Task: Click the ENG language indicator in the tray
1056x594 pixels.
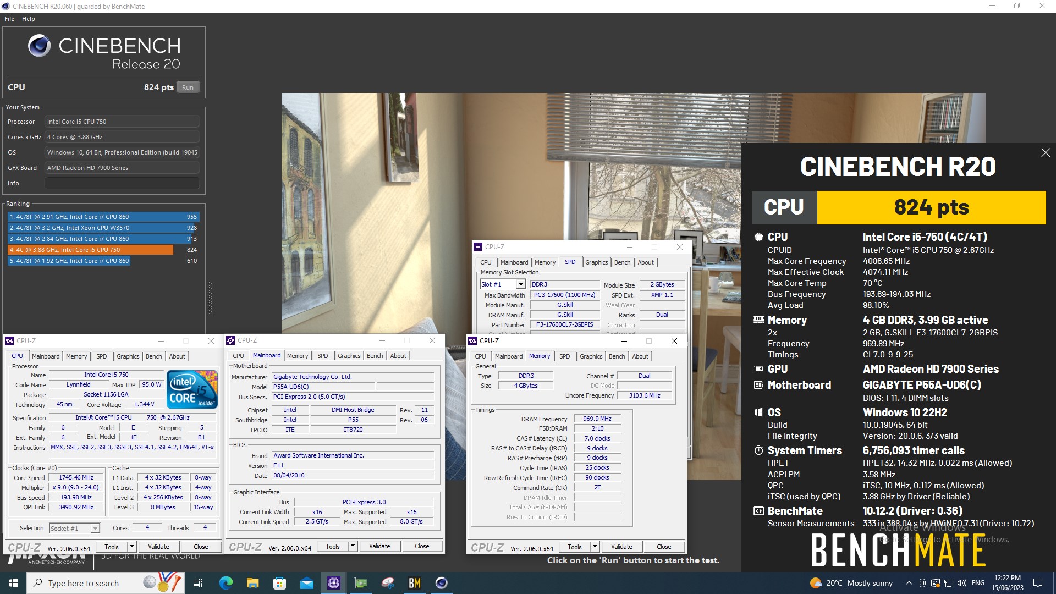Action: (978, 583)
